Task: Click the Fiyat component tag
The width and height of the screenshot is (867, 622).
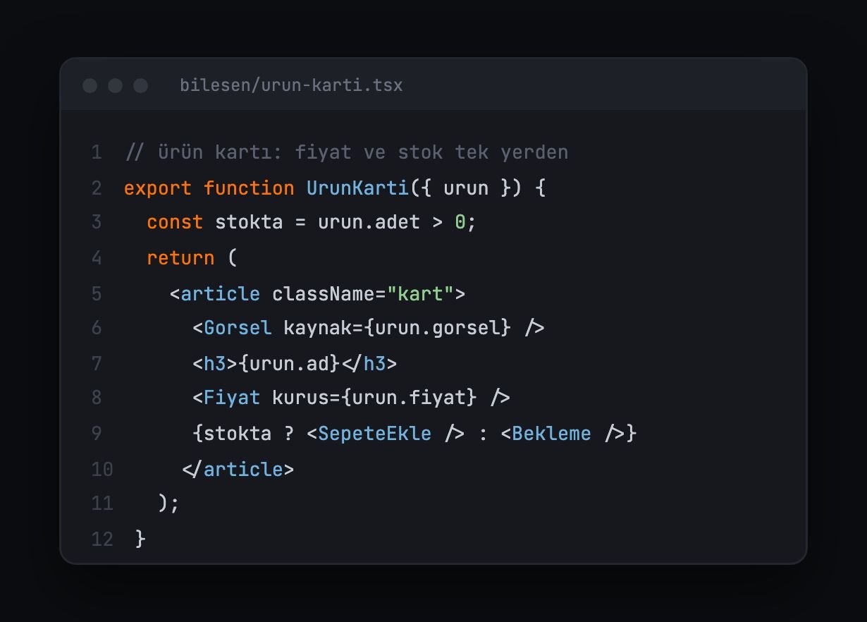Action: click(232, 398)
